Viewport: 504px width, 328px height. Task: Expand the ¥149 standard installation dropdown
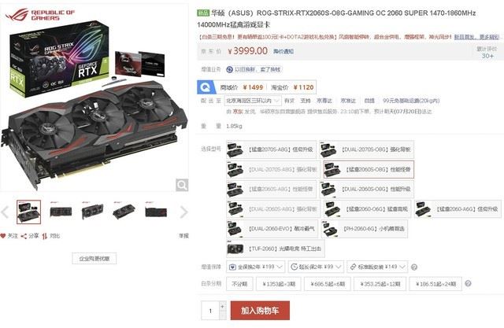[377, 267]
